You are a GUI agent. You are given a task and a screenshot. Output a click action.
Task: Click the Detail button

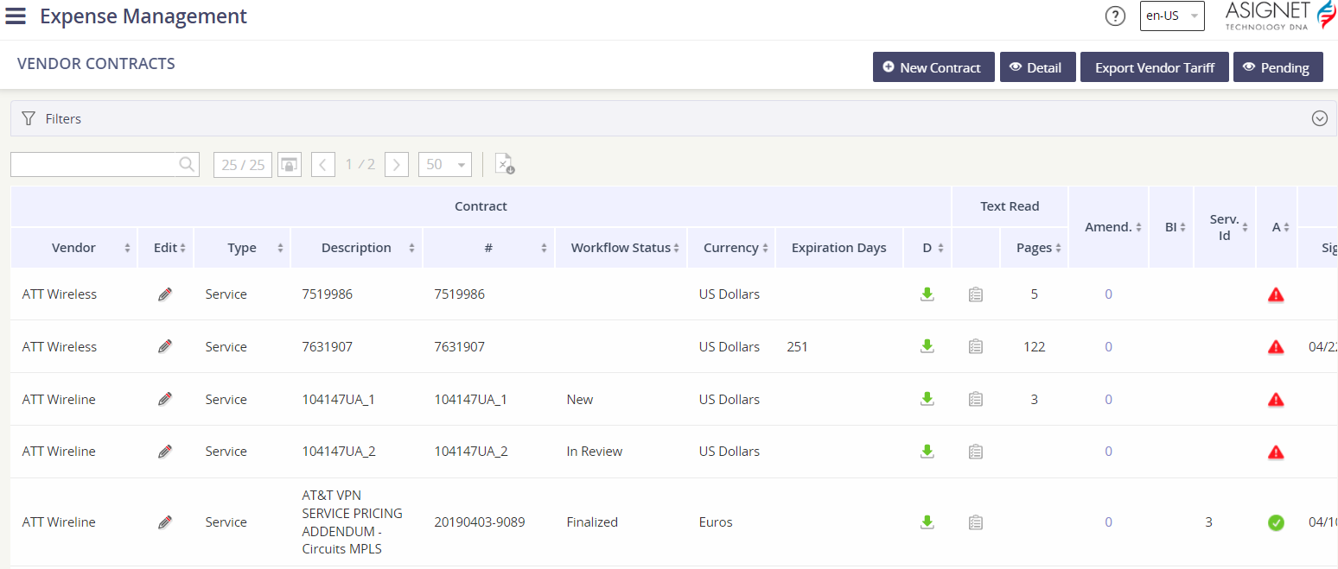click(1037, 67)
